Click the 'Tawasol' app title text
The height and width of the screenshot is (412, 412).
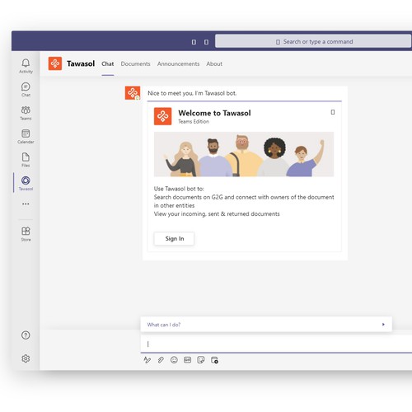click(81, 63)
